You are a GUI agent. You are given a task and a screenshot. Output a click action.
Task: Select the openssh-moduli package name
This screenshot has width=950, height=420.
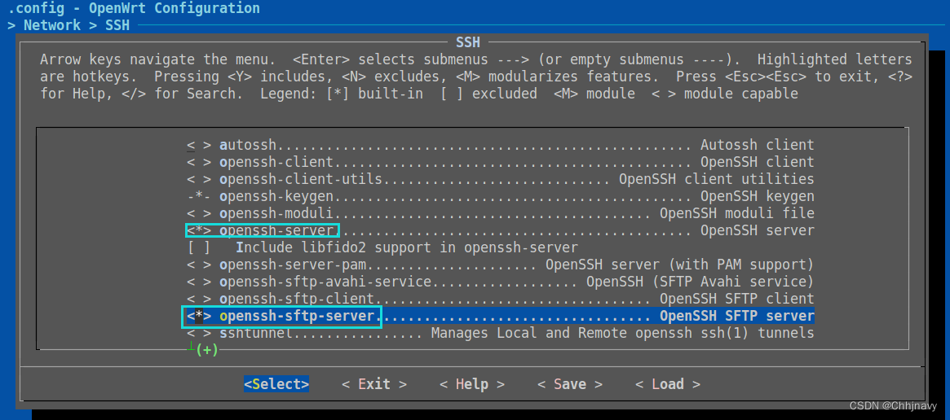(276, 213)
